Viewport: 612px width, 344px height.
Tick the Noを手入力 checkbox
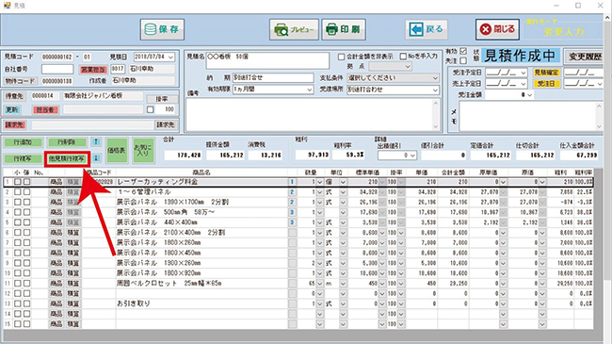click(x=403, y=57)
